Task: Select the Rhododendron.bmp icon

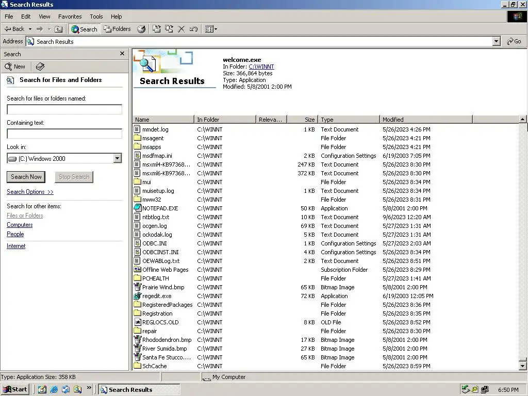Action: click(x=137, y=340)
